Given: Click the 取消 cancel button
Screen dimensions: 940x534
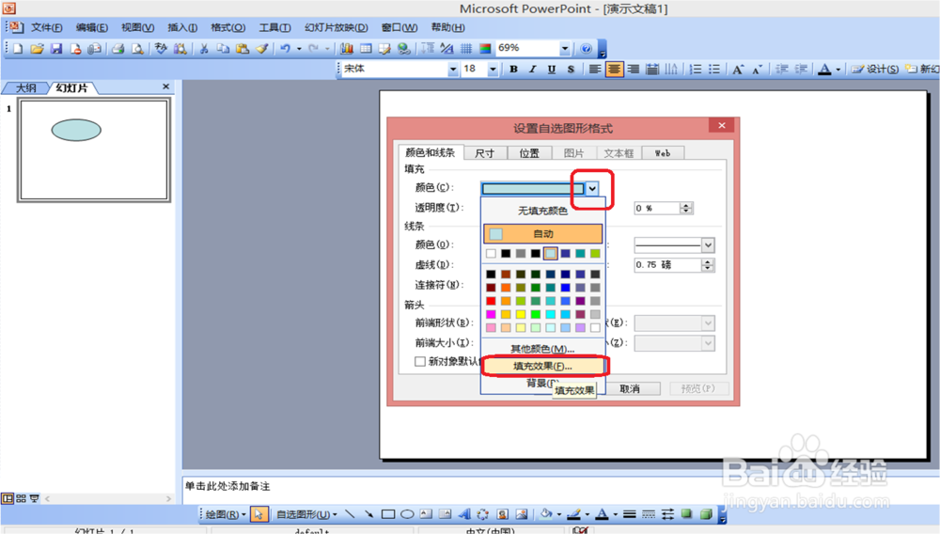Looking at the screenshot, I should click(x=630, y=389).
